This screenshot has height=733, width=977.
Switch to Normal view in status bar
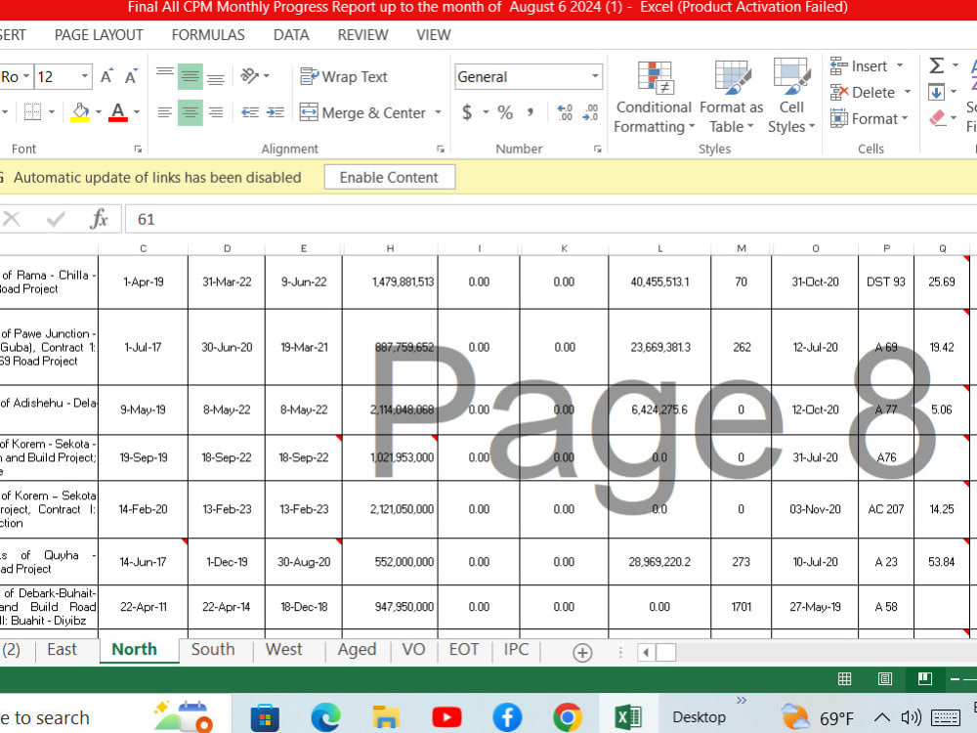point(844,679)
